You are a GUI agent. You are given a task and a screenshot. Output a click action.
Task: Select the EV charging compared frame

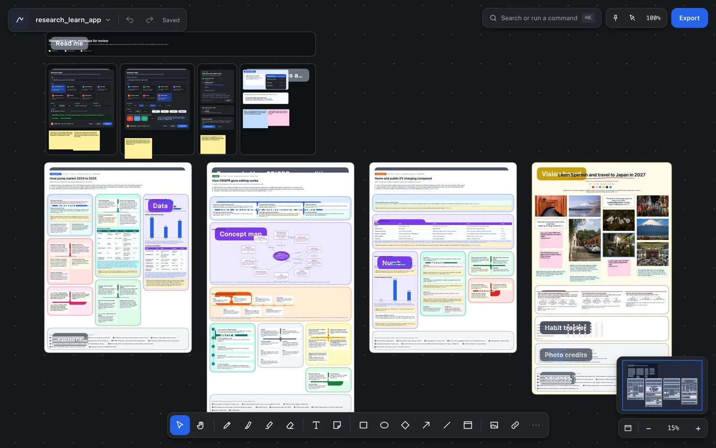(443, 258)
